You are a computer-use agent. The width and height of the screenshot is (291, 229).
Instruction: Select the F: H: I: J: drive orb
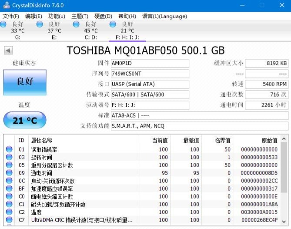point(113,24)
